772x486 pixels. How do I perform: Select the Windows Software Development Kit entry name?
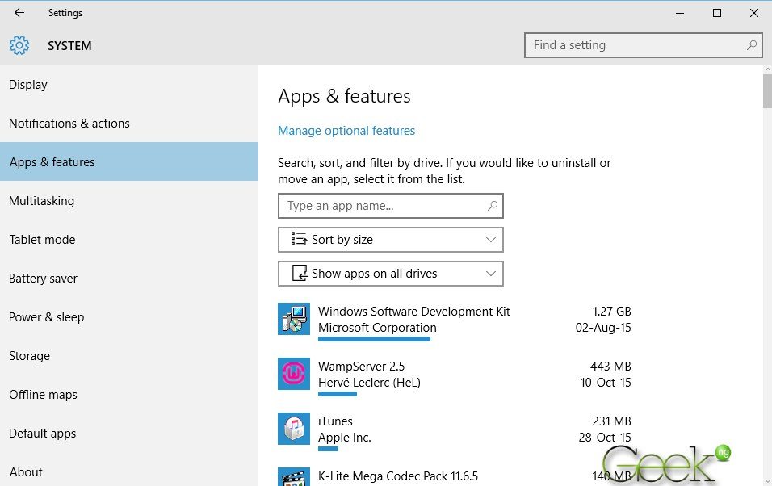pyautogui.click(x=414, y=311)
